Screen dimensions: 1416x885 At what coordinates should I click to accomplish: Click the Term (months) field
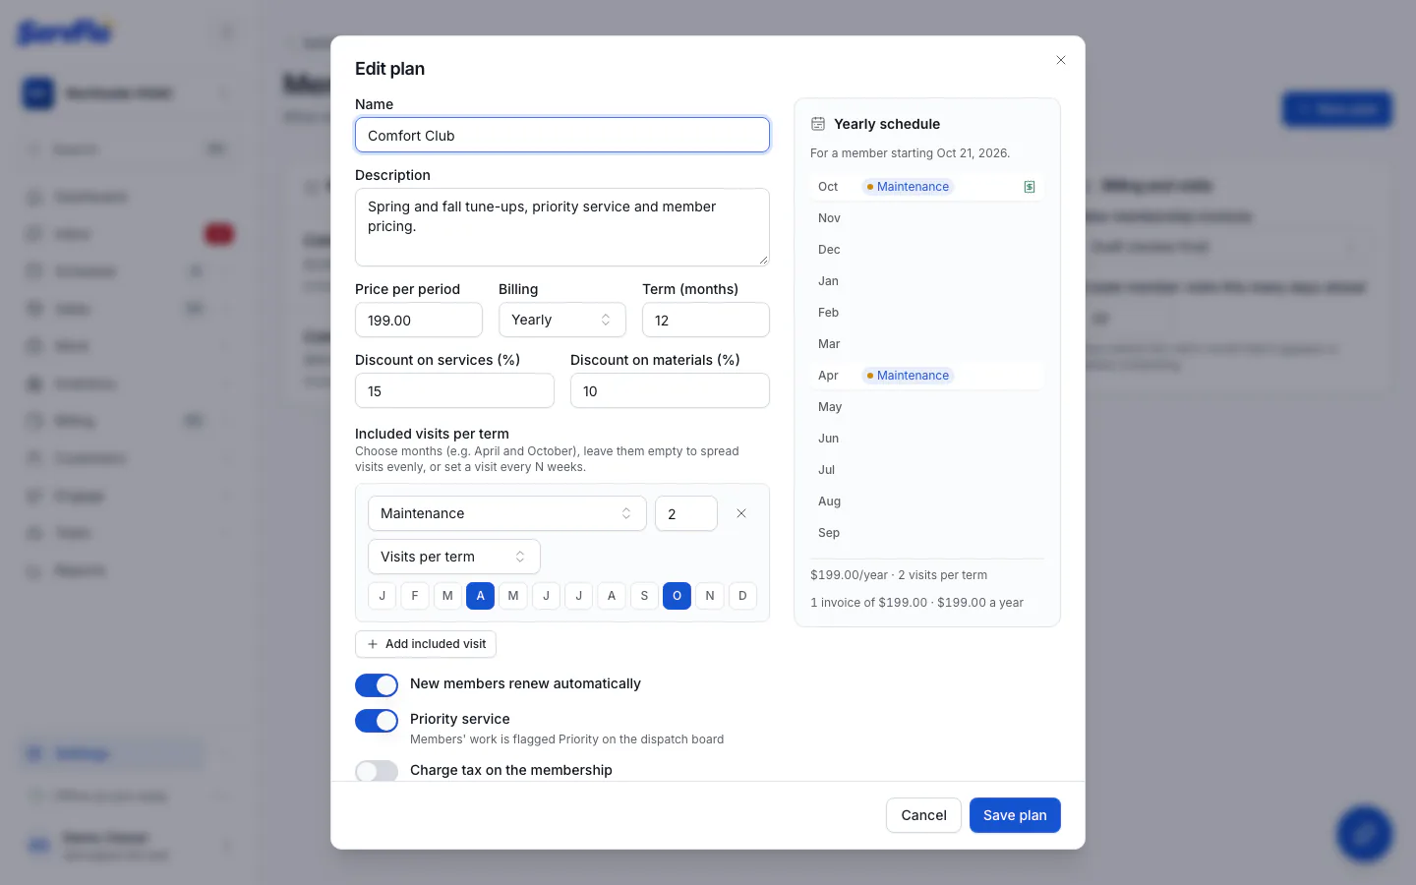(x=706, y=320)
